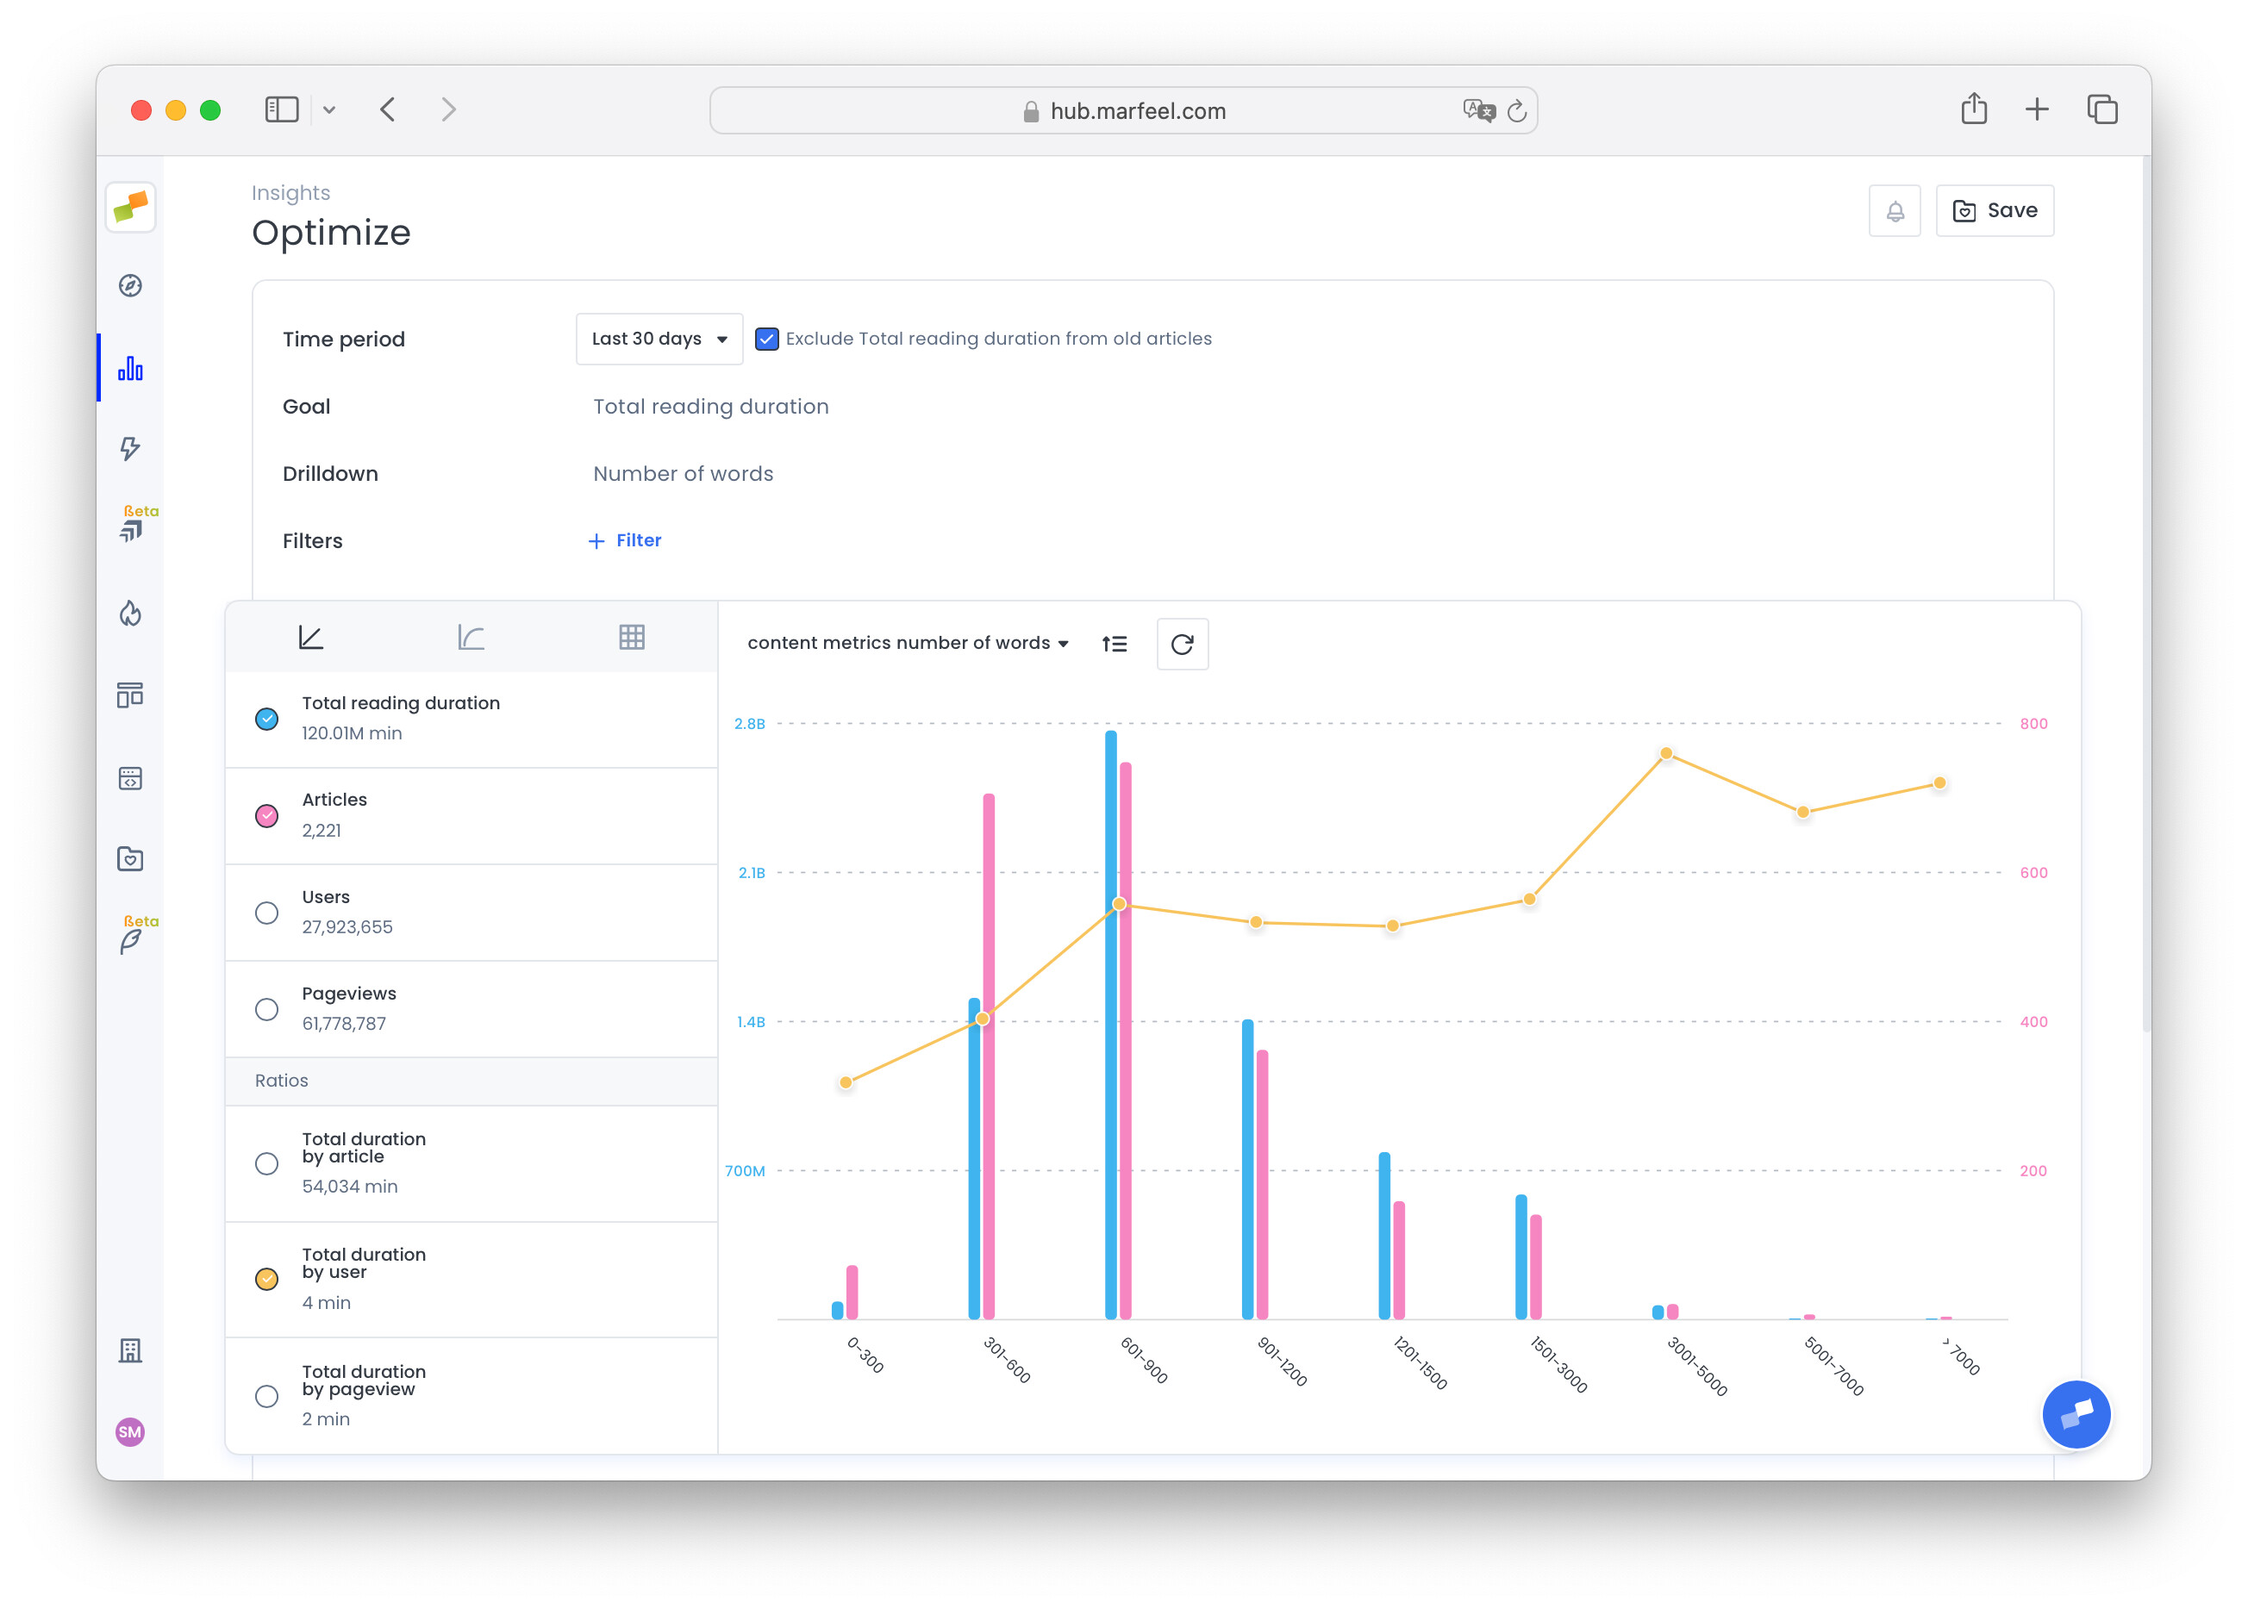Click the sort order icon
Image resolution: width=2248 pixels, height=1608 pixels.
point(1115,645)
